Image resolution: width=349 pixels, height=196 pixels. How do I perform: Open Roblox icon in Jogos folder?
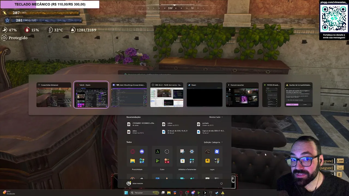217,152
